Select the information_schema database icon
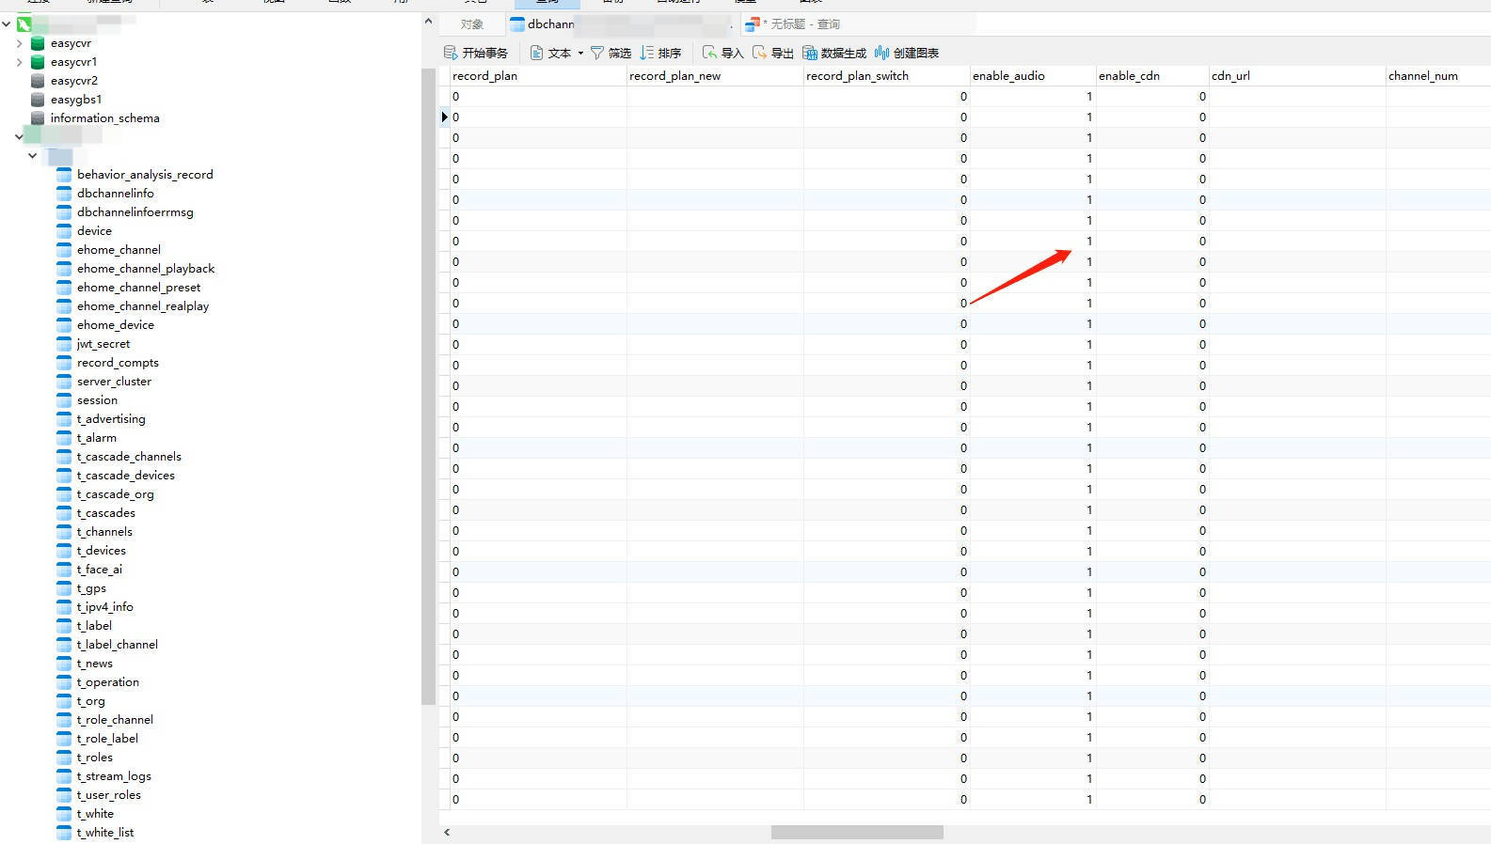 (38, 118)
